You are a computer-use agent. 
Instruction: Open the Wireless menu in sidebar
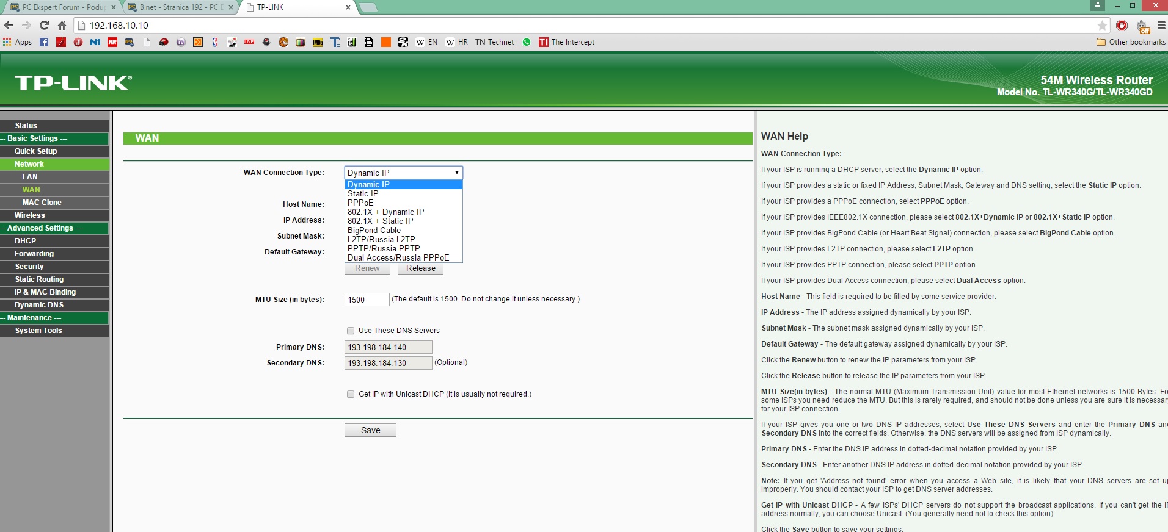(x=30, y=215)
